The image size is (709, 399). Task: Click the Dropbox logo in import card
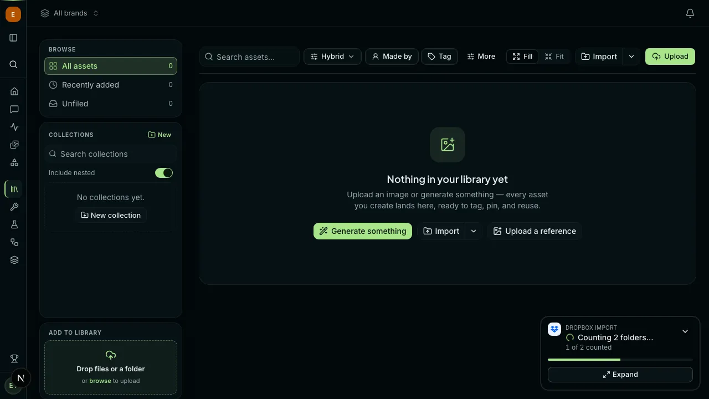554,329
